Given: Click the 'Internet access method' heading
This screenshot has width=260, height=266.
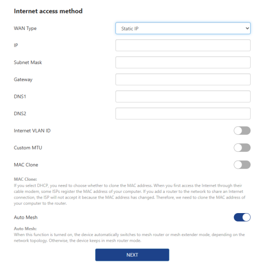Looking at the screenshot, I should tap(48, 11).
